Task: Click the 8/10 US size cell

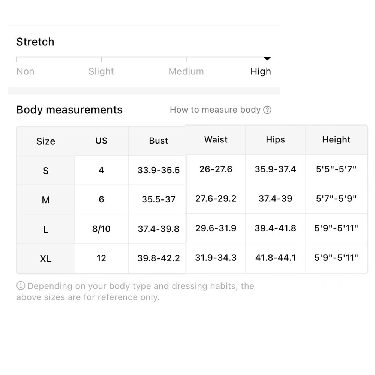Action: tap(101, 229)
